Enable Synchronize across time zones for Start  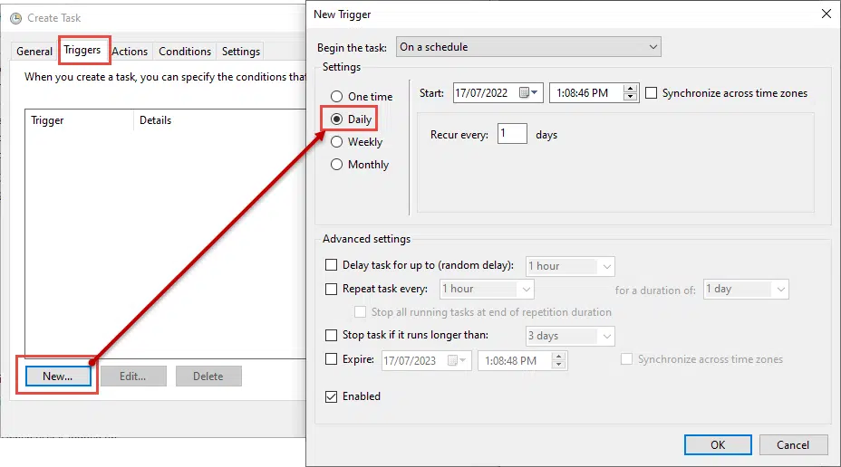pyautogui.click(x=651, y=93)
